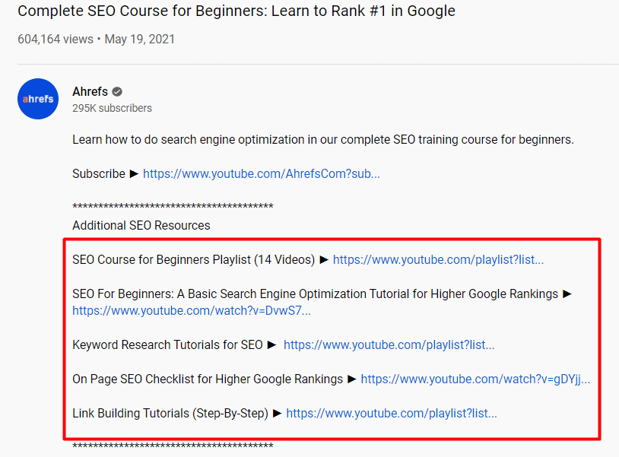This screenshot has width=619, height=457.
Task: Click the Link Building Tutorials (Step-By-Step) label
Action: (170, 413)
